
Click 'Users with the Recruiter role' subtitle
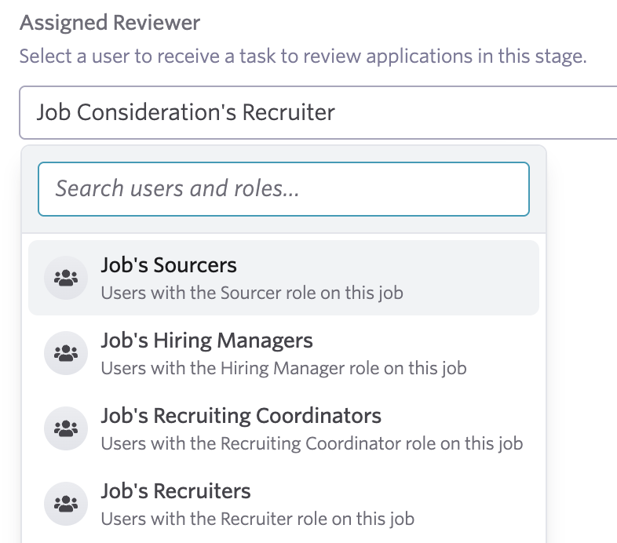pos(257,519)
